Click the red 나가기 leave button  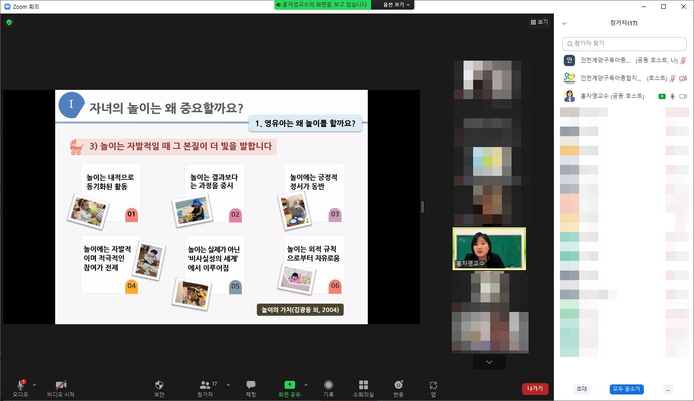click(x=535, y=388)
